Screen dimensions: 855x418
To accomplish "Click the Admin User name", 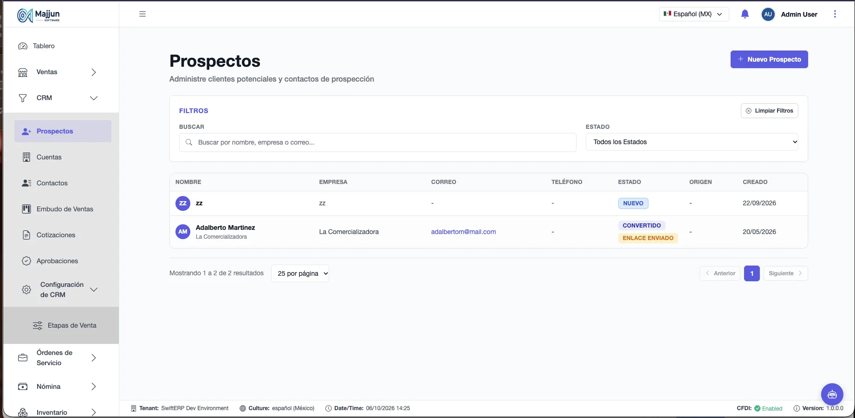I will [x=799, y=14].
